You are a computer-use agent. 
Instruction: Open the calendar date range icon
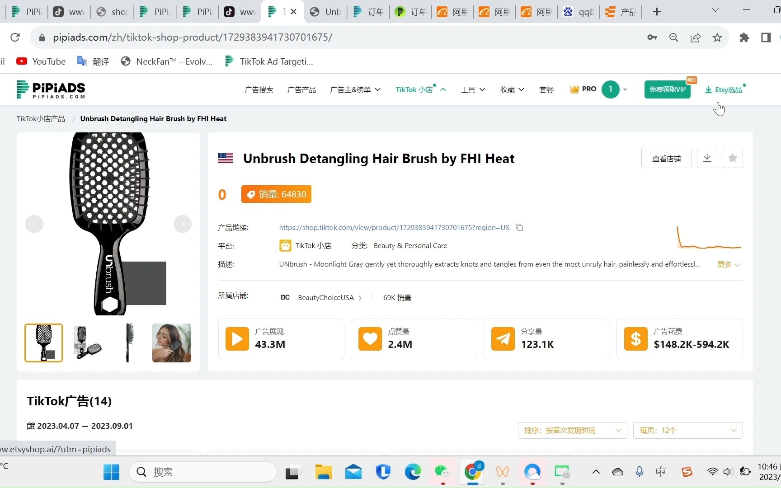[31, 426]
